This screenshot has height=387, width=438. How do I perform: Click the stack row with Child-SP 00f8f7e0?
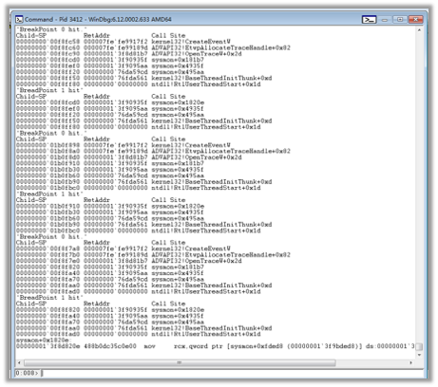coord(129,261)
